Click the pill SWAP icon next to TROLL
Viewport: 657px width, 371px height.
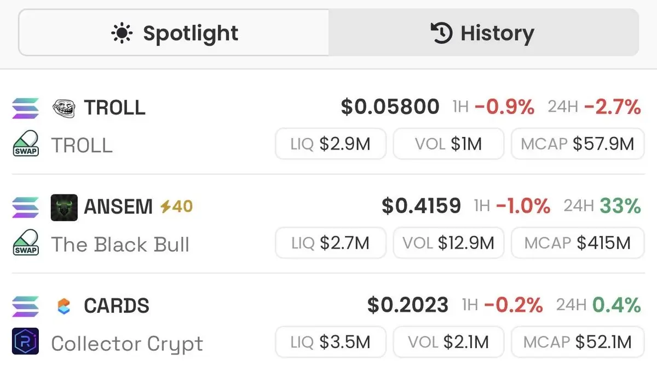(x=26, y=144)
